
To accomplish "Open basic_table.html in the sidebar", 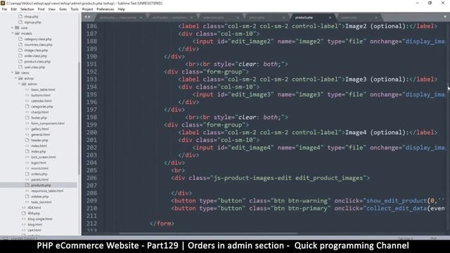I will pyautogui.click(x=43, y=89).
